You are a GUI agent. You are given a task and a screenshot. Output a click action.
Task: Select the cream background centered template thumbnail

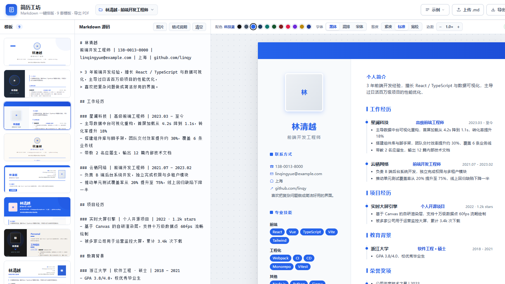tap(37, 147)
